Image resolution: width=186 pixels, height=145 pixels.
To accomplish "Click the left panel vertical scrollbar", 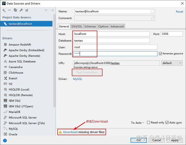I will tap(55, 61).
